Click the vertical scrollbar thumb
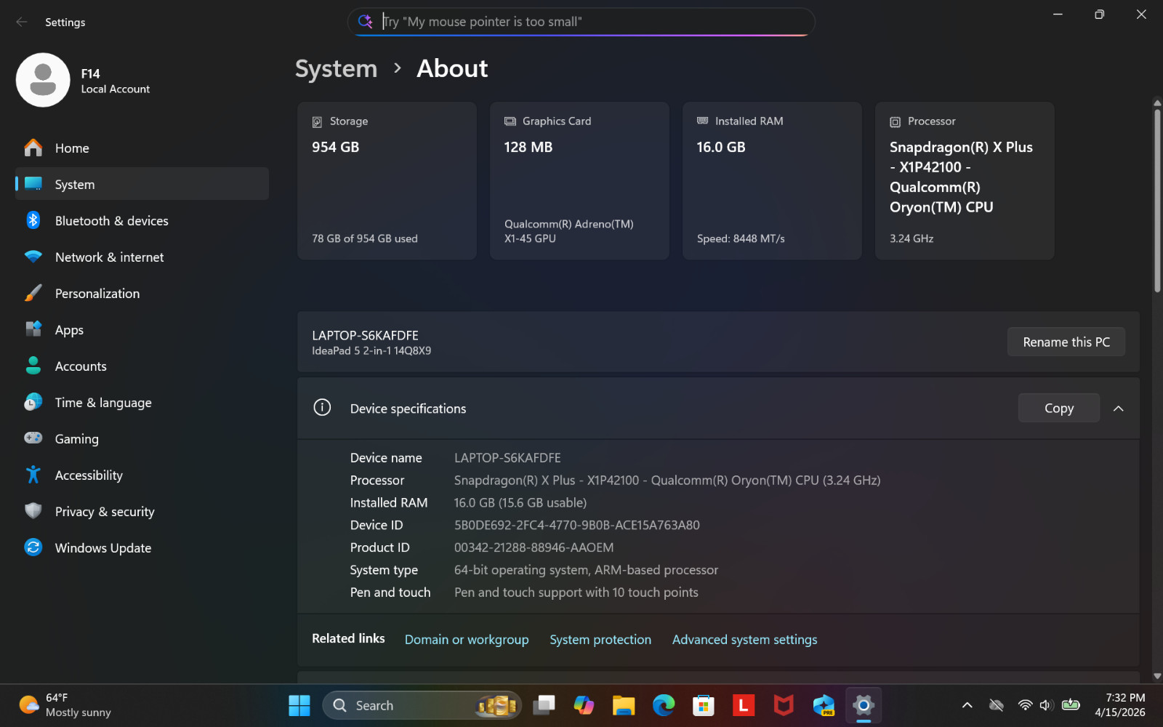The width and height of the screenshot is (1163, 727). (x=1157, y=200)
